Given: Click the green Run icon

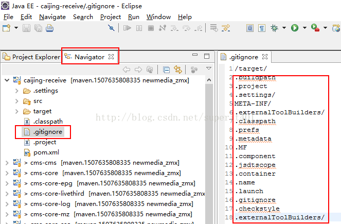Looking at the screenshot, I should pyautogui.click(x=295, y=28).
